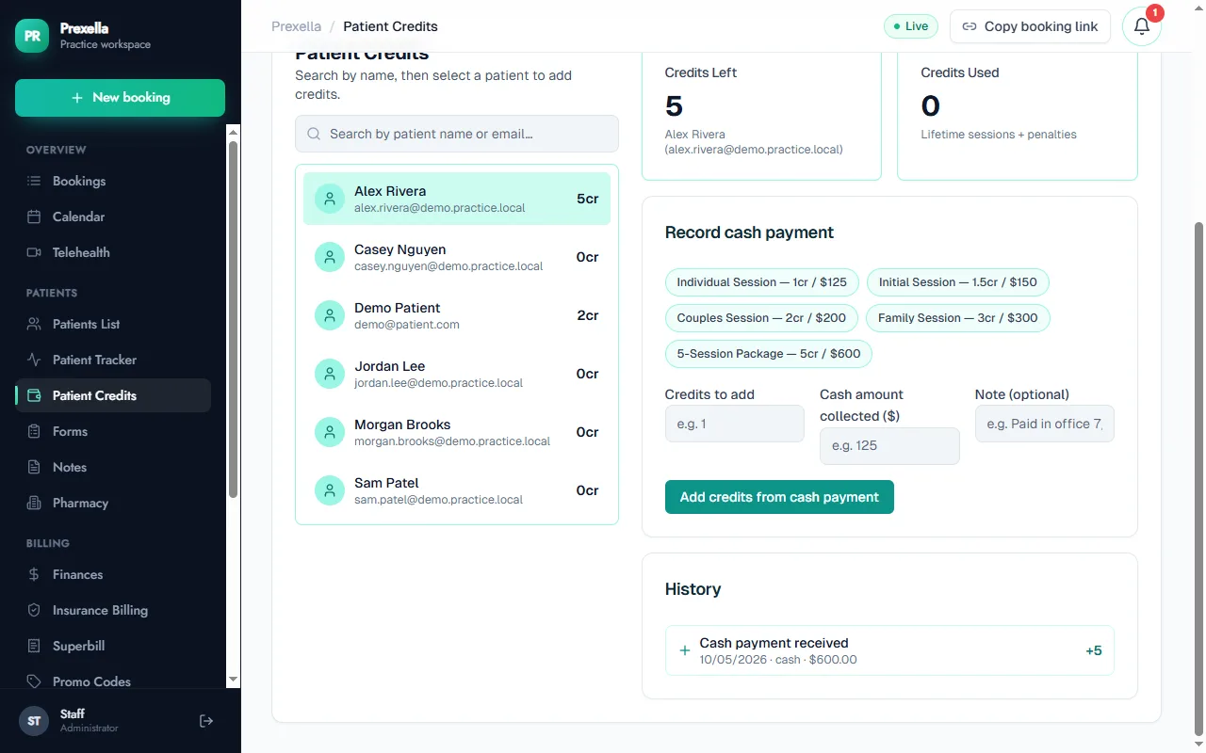This screenshot has height=753, width=1206.
Task: Click the Insurance Billing shield icon
Action: tap(34, 610)
